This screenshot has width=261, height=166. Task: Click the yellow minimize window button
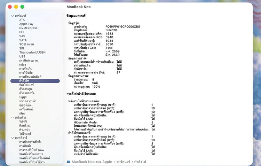[16, 7]
